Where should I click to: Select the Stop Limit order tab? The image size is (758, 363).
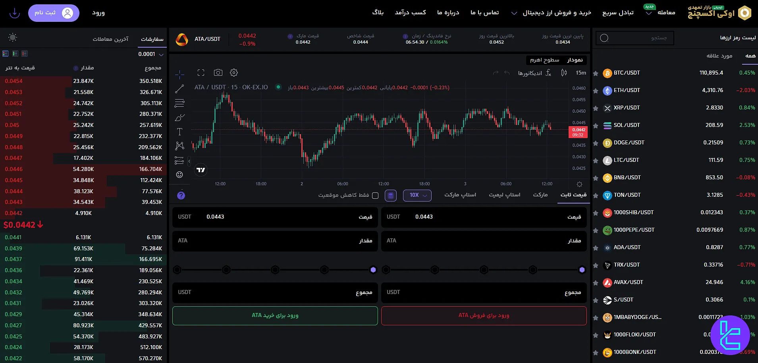tap(504, 195)
